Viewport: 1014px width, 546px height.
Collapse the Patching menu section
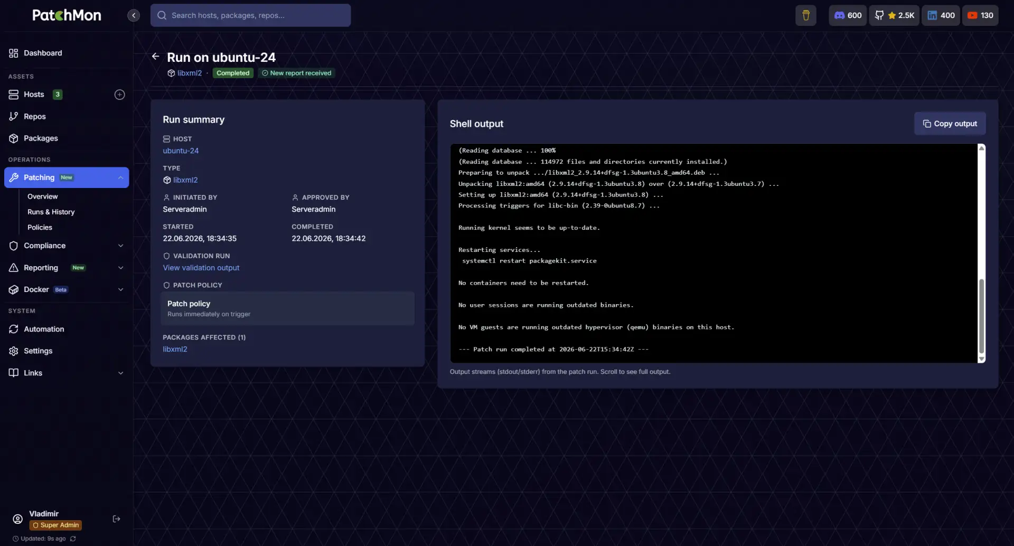120,177
